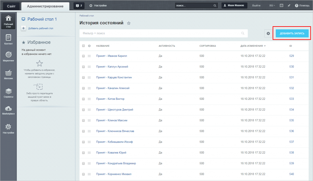Open row menu for Принят - Кобиашвили Иосиф

[x=89, y=142]
